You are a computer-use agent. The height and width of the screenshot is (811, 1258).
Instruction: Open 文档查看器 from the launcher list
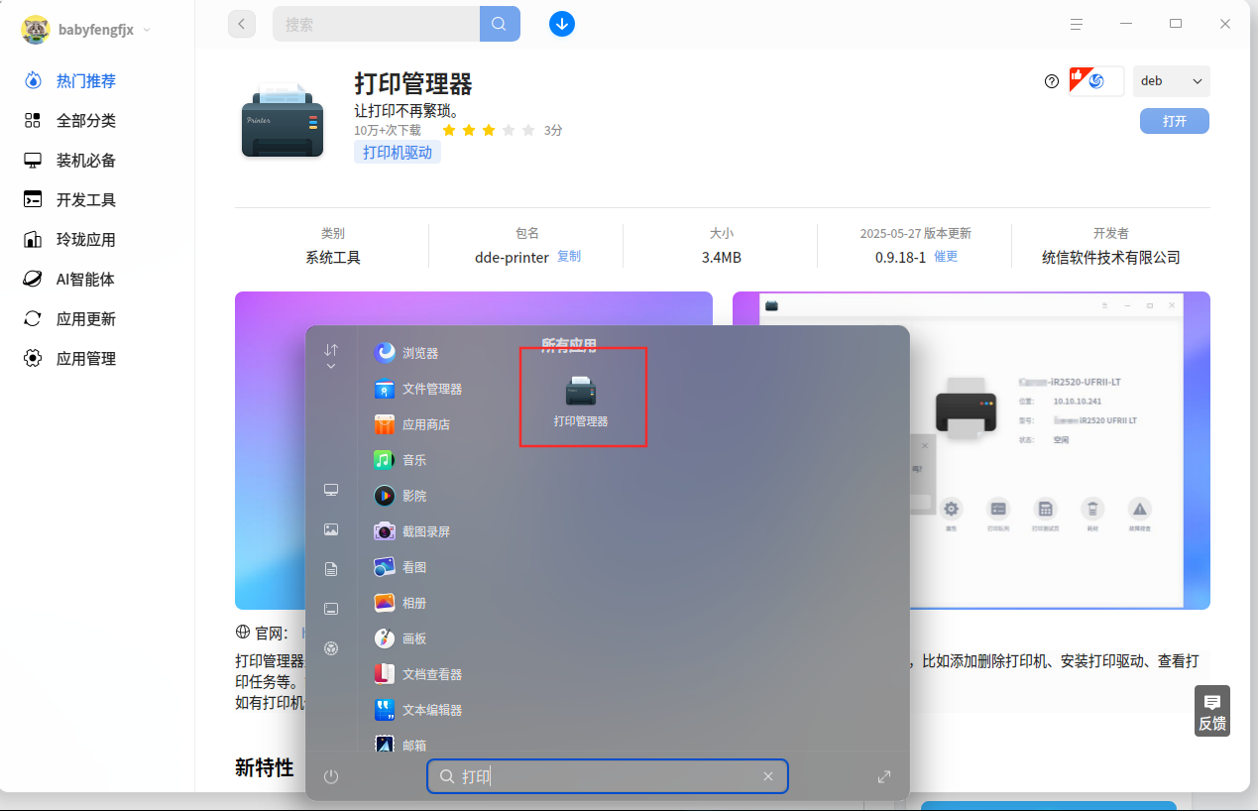[x=418, y=674]
